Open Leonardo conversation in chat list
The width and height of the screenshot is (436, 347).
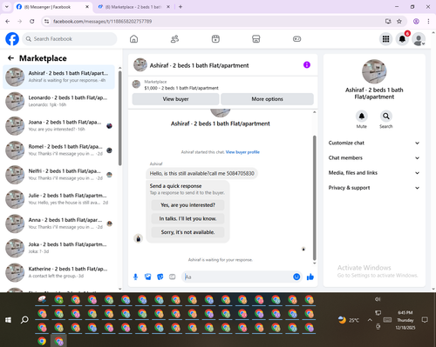(x=59, y=101)
